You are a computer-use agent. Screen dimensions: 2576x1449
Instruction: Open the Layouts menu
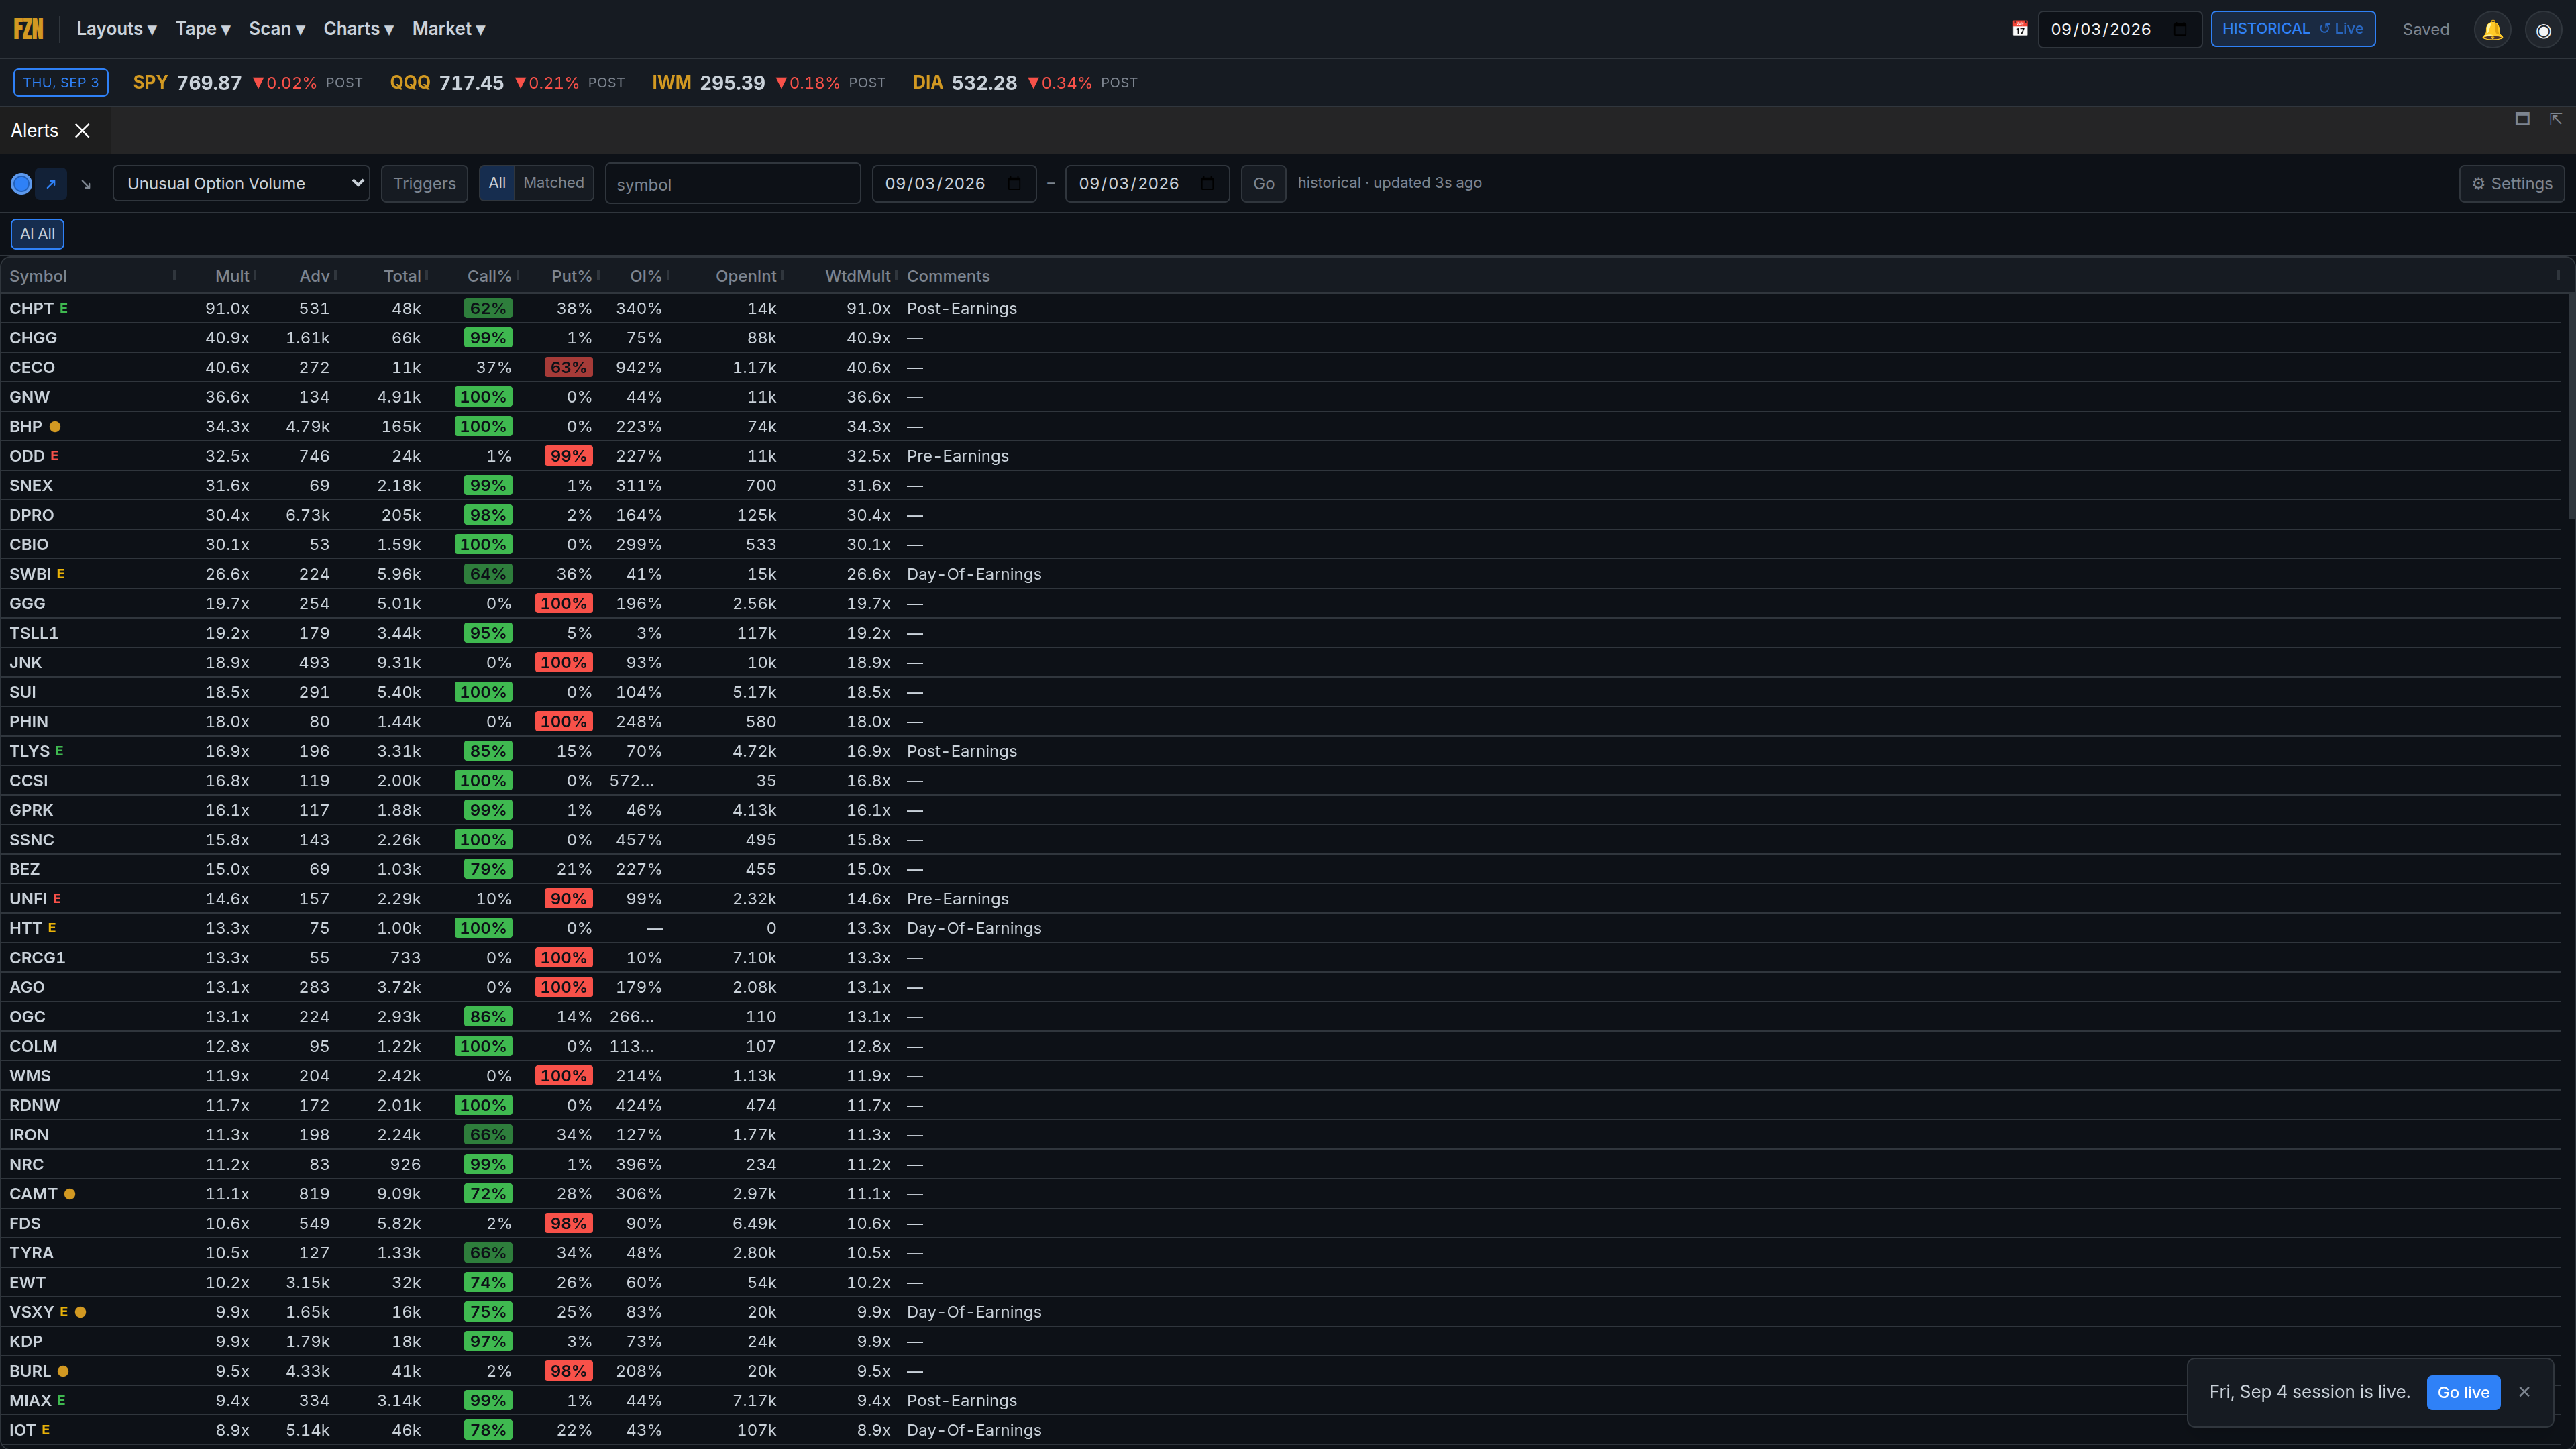[116, 29]
